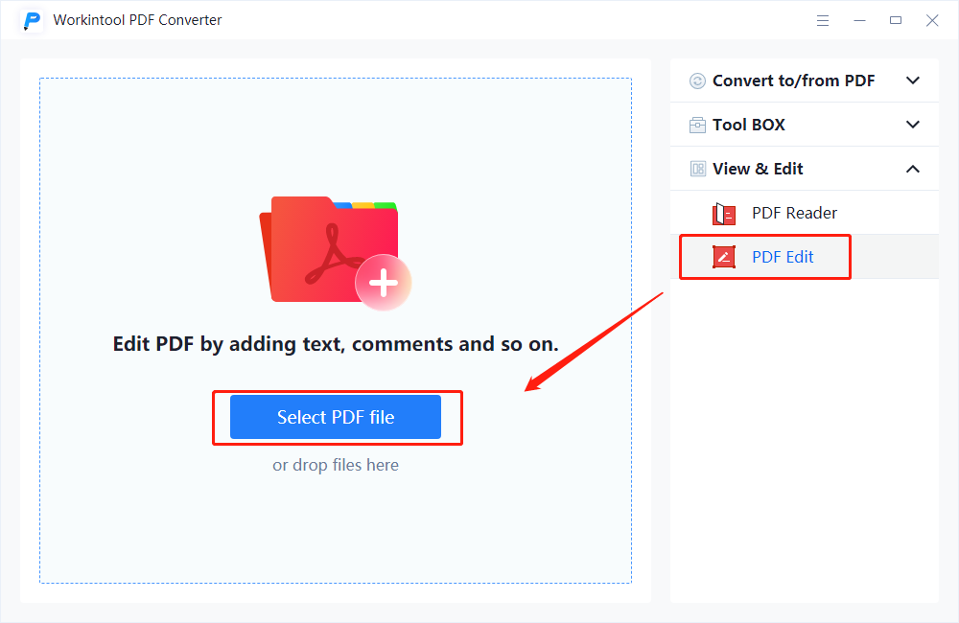Expand Convert to/from PDF chevron

click(913, 81)
